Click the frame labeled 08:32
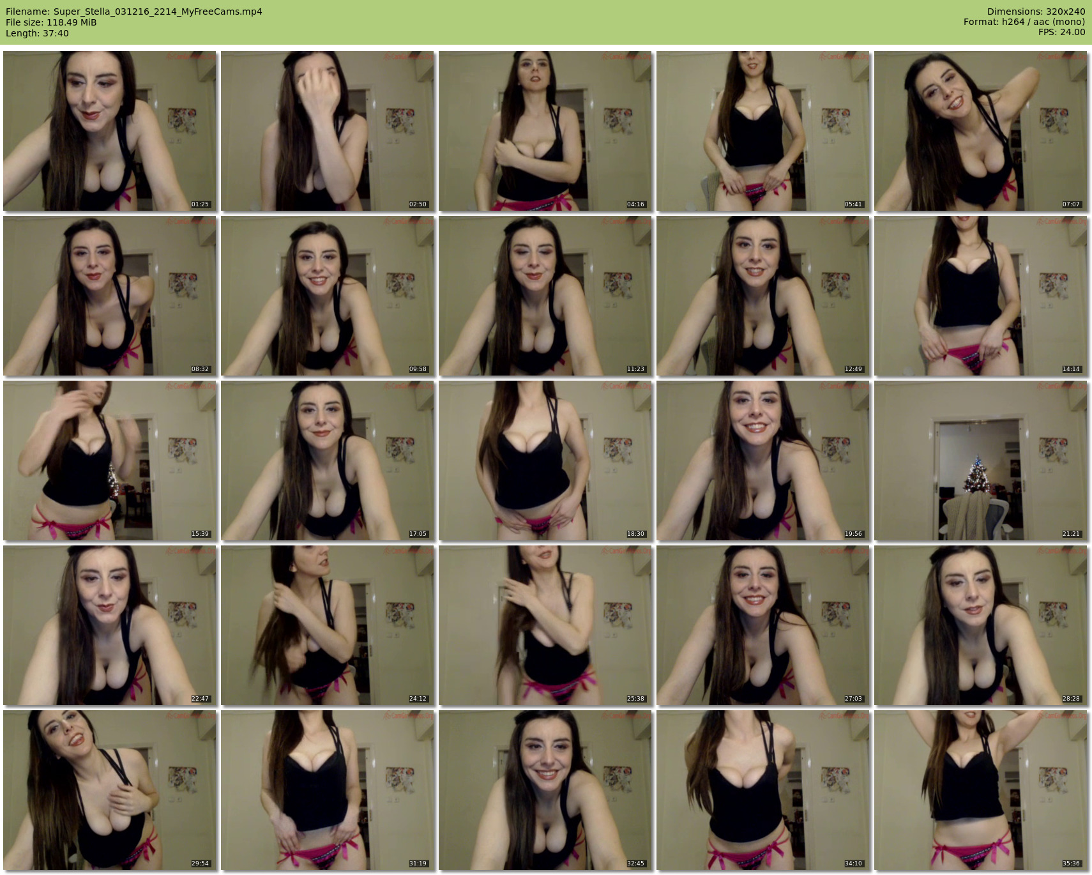Image resolution: width=1092 pixels, height=875 pixels. tap(110, 296)
